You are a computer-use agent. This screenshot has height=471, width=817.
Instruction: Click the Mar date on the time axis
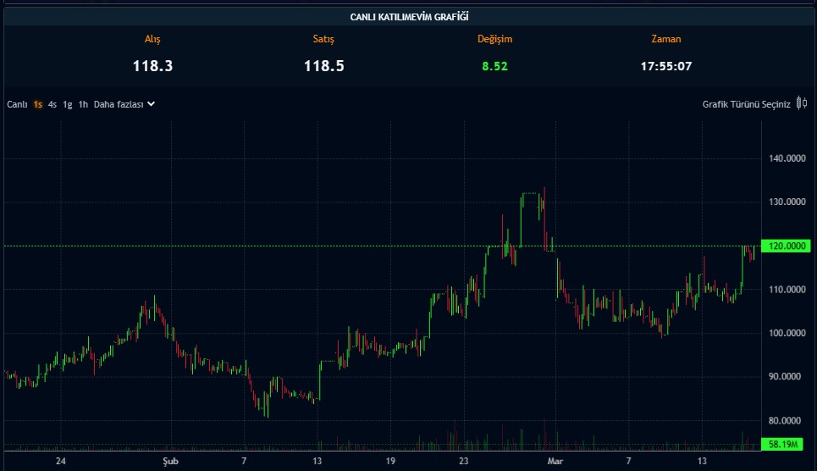point(555,461)
